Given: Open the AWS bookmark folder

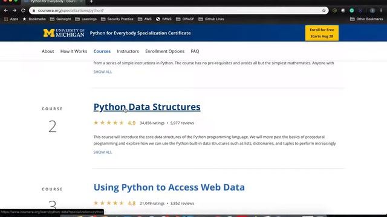Looking at the screenshot, I should (145, 19).
